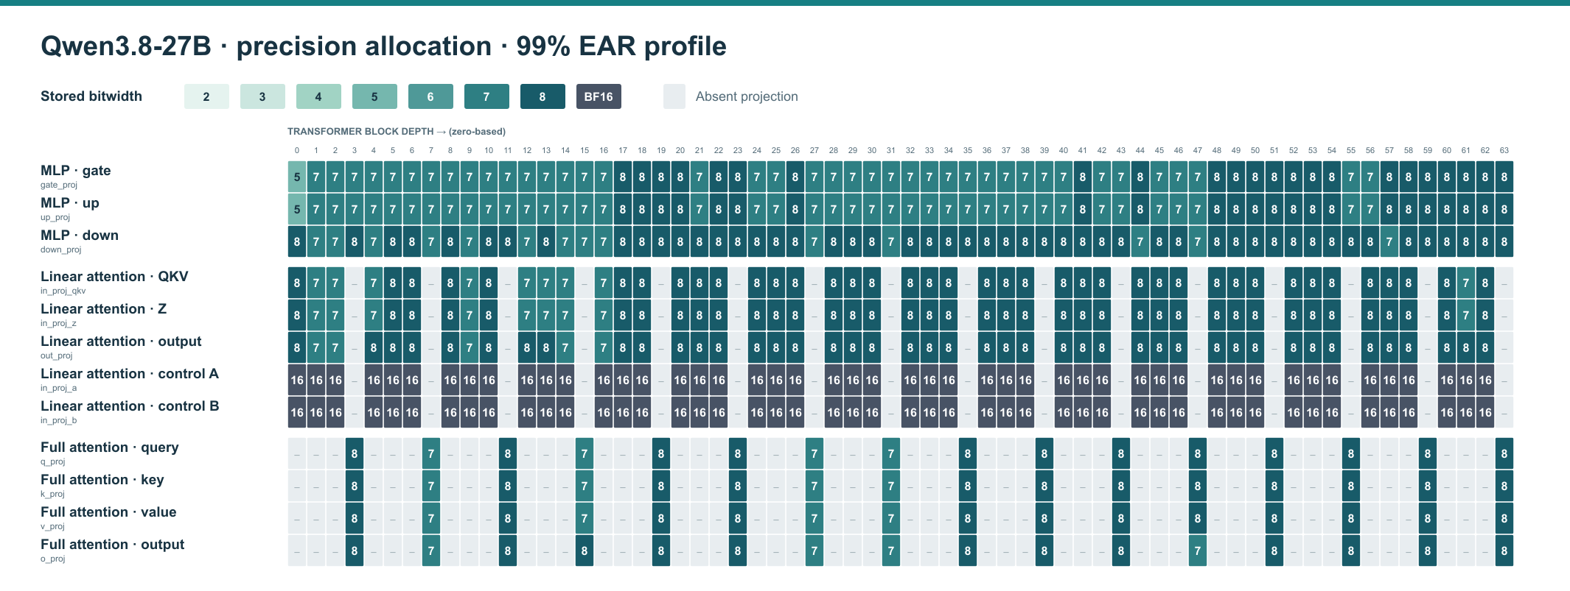Select Linear attention QKV cell at block 0
The height and width of the screenshot is (591, 1570).
[297, 283]
